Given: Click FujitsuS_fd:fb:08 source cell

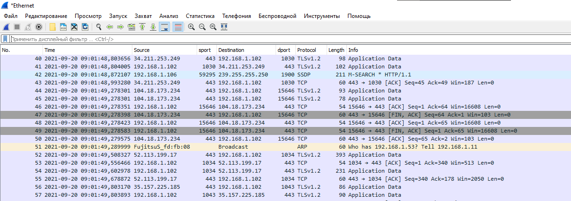Looking at the screenshot, I should [162, 147].
